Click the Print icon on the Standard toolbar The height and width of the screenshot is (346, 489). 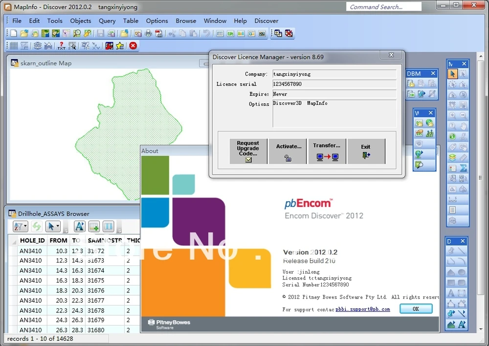[148, 33]
